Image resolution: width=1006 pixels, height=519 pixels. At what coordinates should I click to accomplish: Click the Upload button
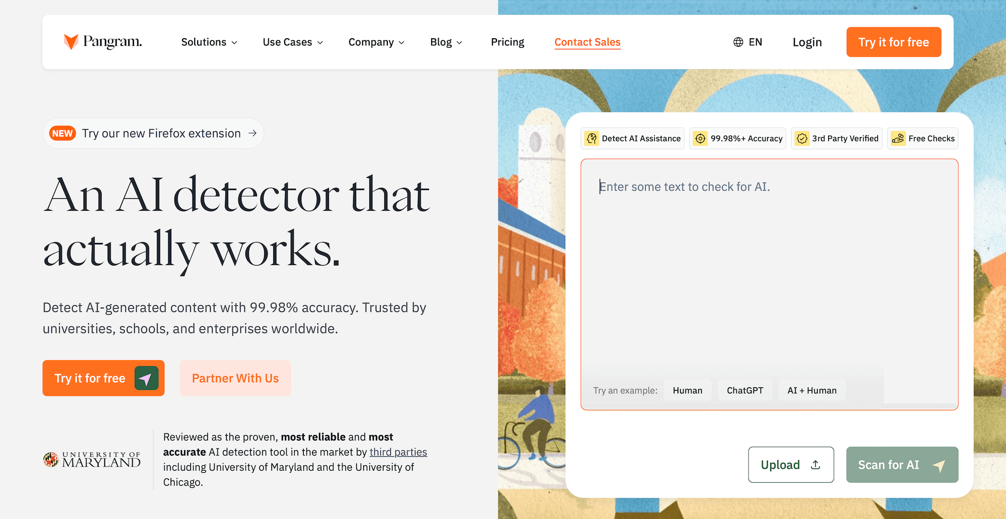tap(791, 465)
